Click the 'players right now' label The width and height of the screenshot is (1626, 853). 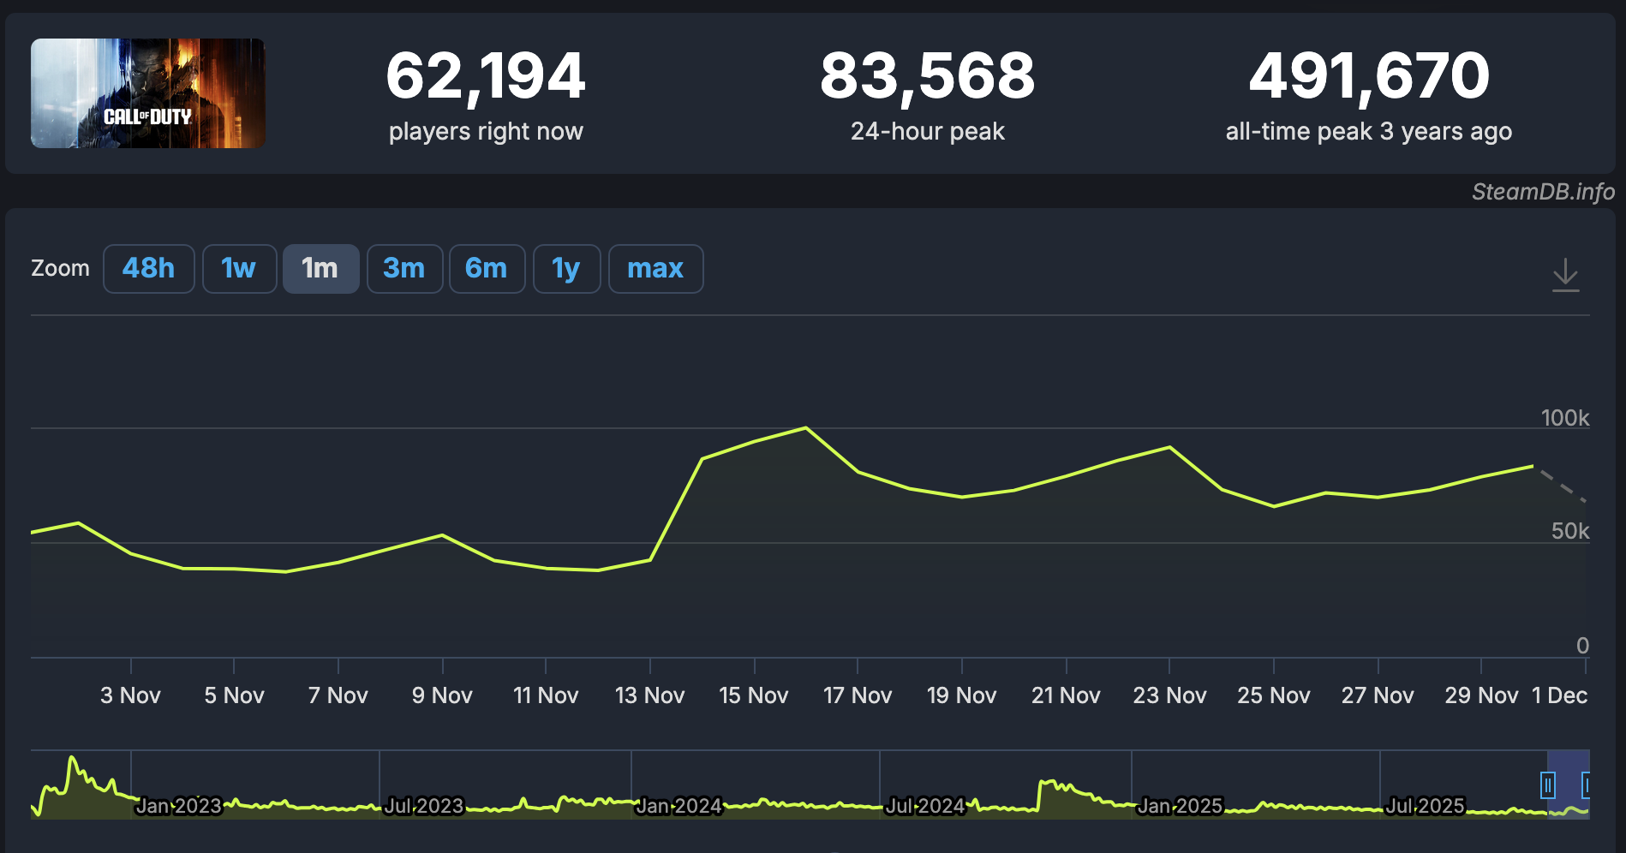[486, 131]
